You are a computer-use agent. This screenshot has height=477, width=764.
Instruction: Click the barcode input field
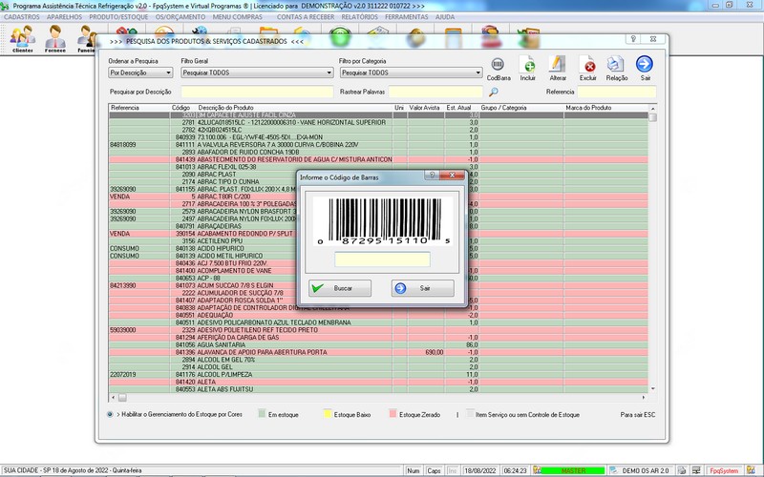click(x=382, y=259)
